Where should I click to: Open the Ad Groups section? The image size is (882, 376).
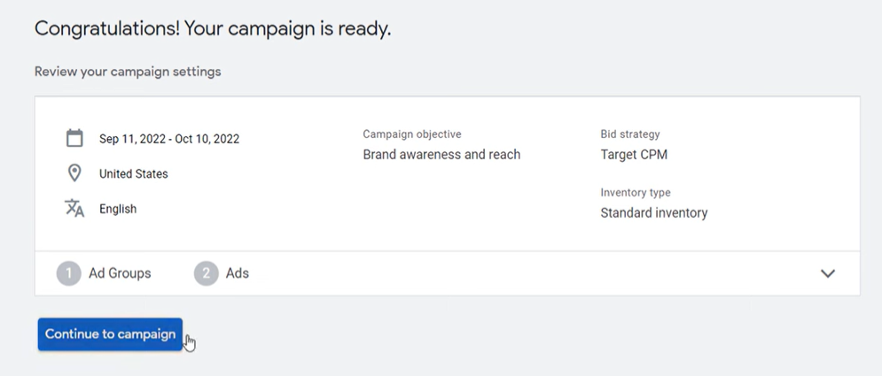coord(120,273)
